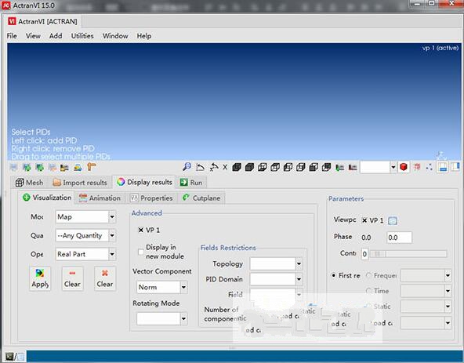Click the second of the two green toolbar icons
464x363 pixels.
click(x=40, y=168)
